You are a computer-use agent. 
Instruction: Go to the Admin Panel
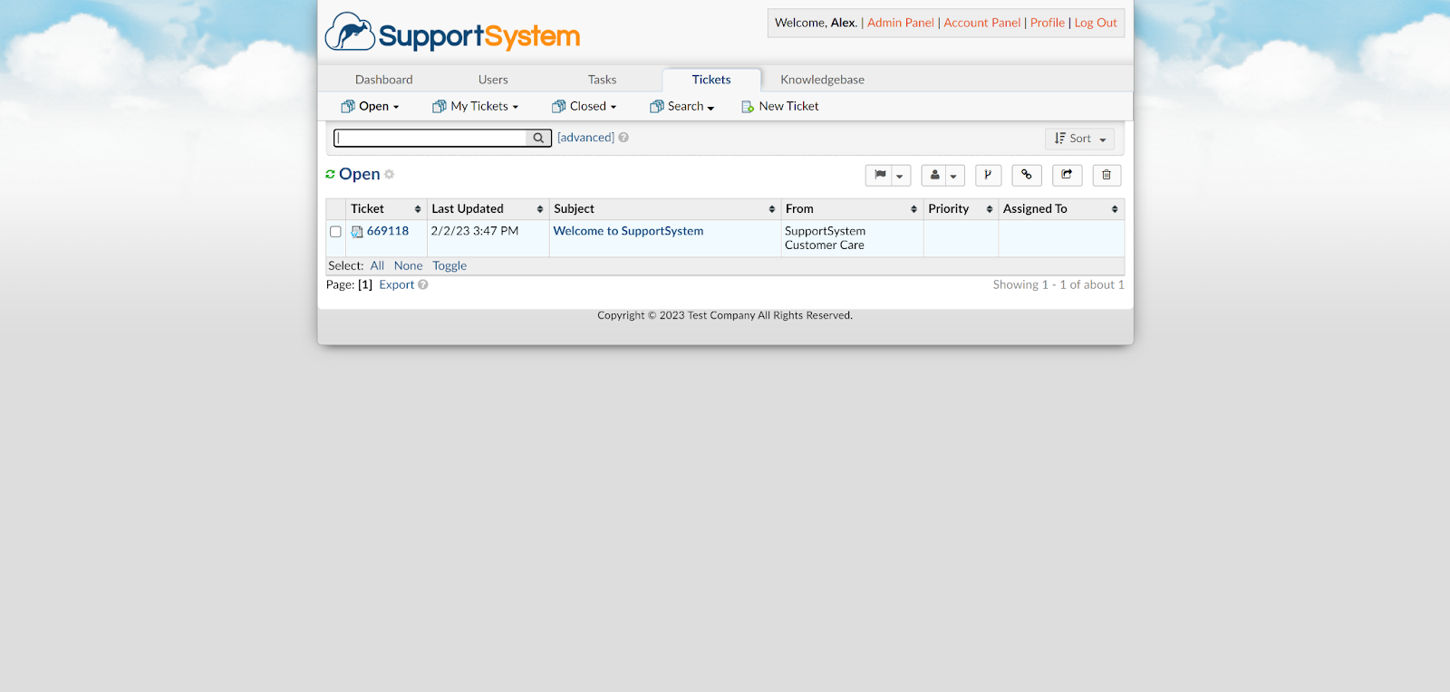click(900, 23)
